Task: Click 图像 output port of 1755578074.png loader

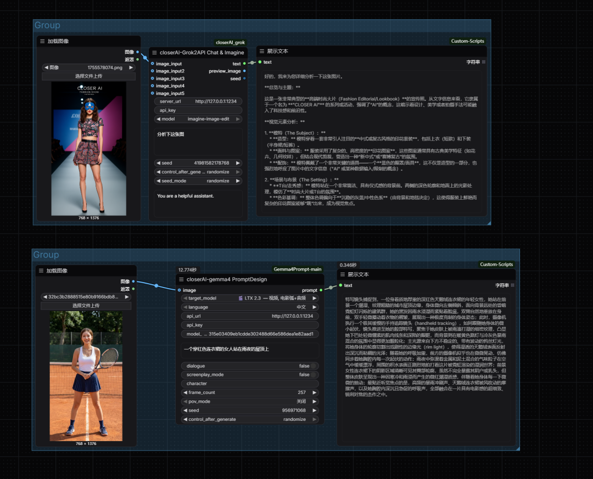Action: pyautogui.click(x=138, y=52)
